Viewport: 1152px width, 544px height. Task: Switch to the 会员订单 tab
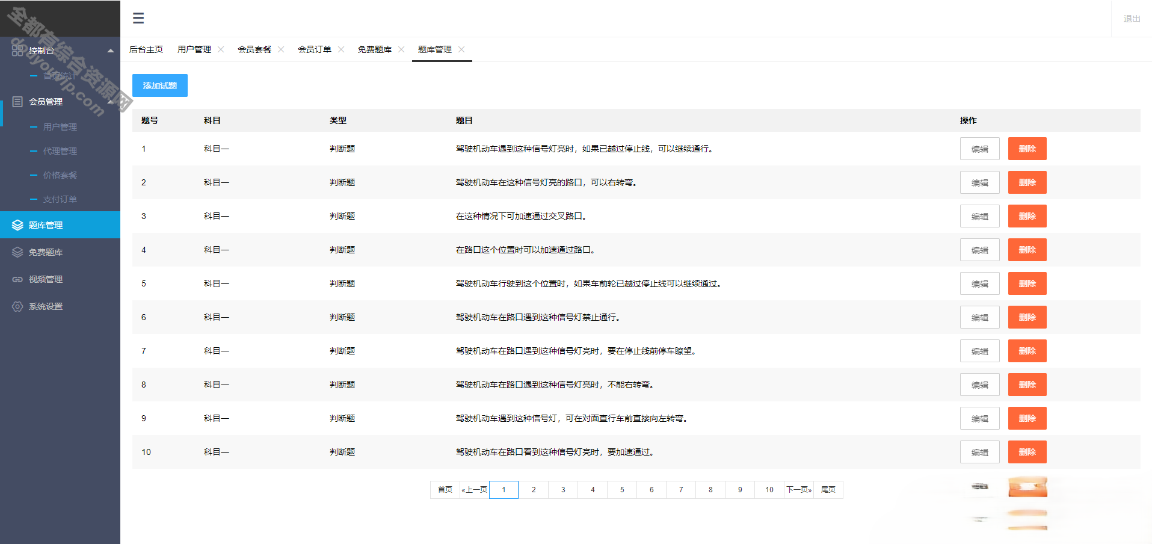tap(315, 49)
